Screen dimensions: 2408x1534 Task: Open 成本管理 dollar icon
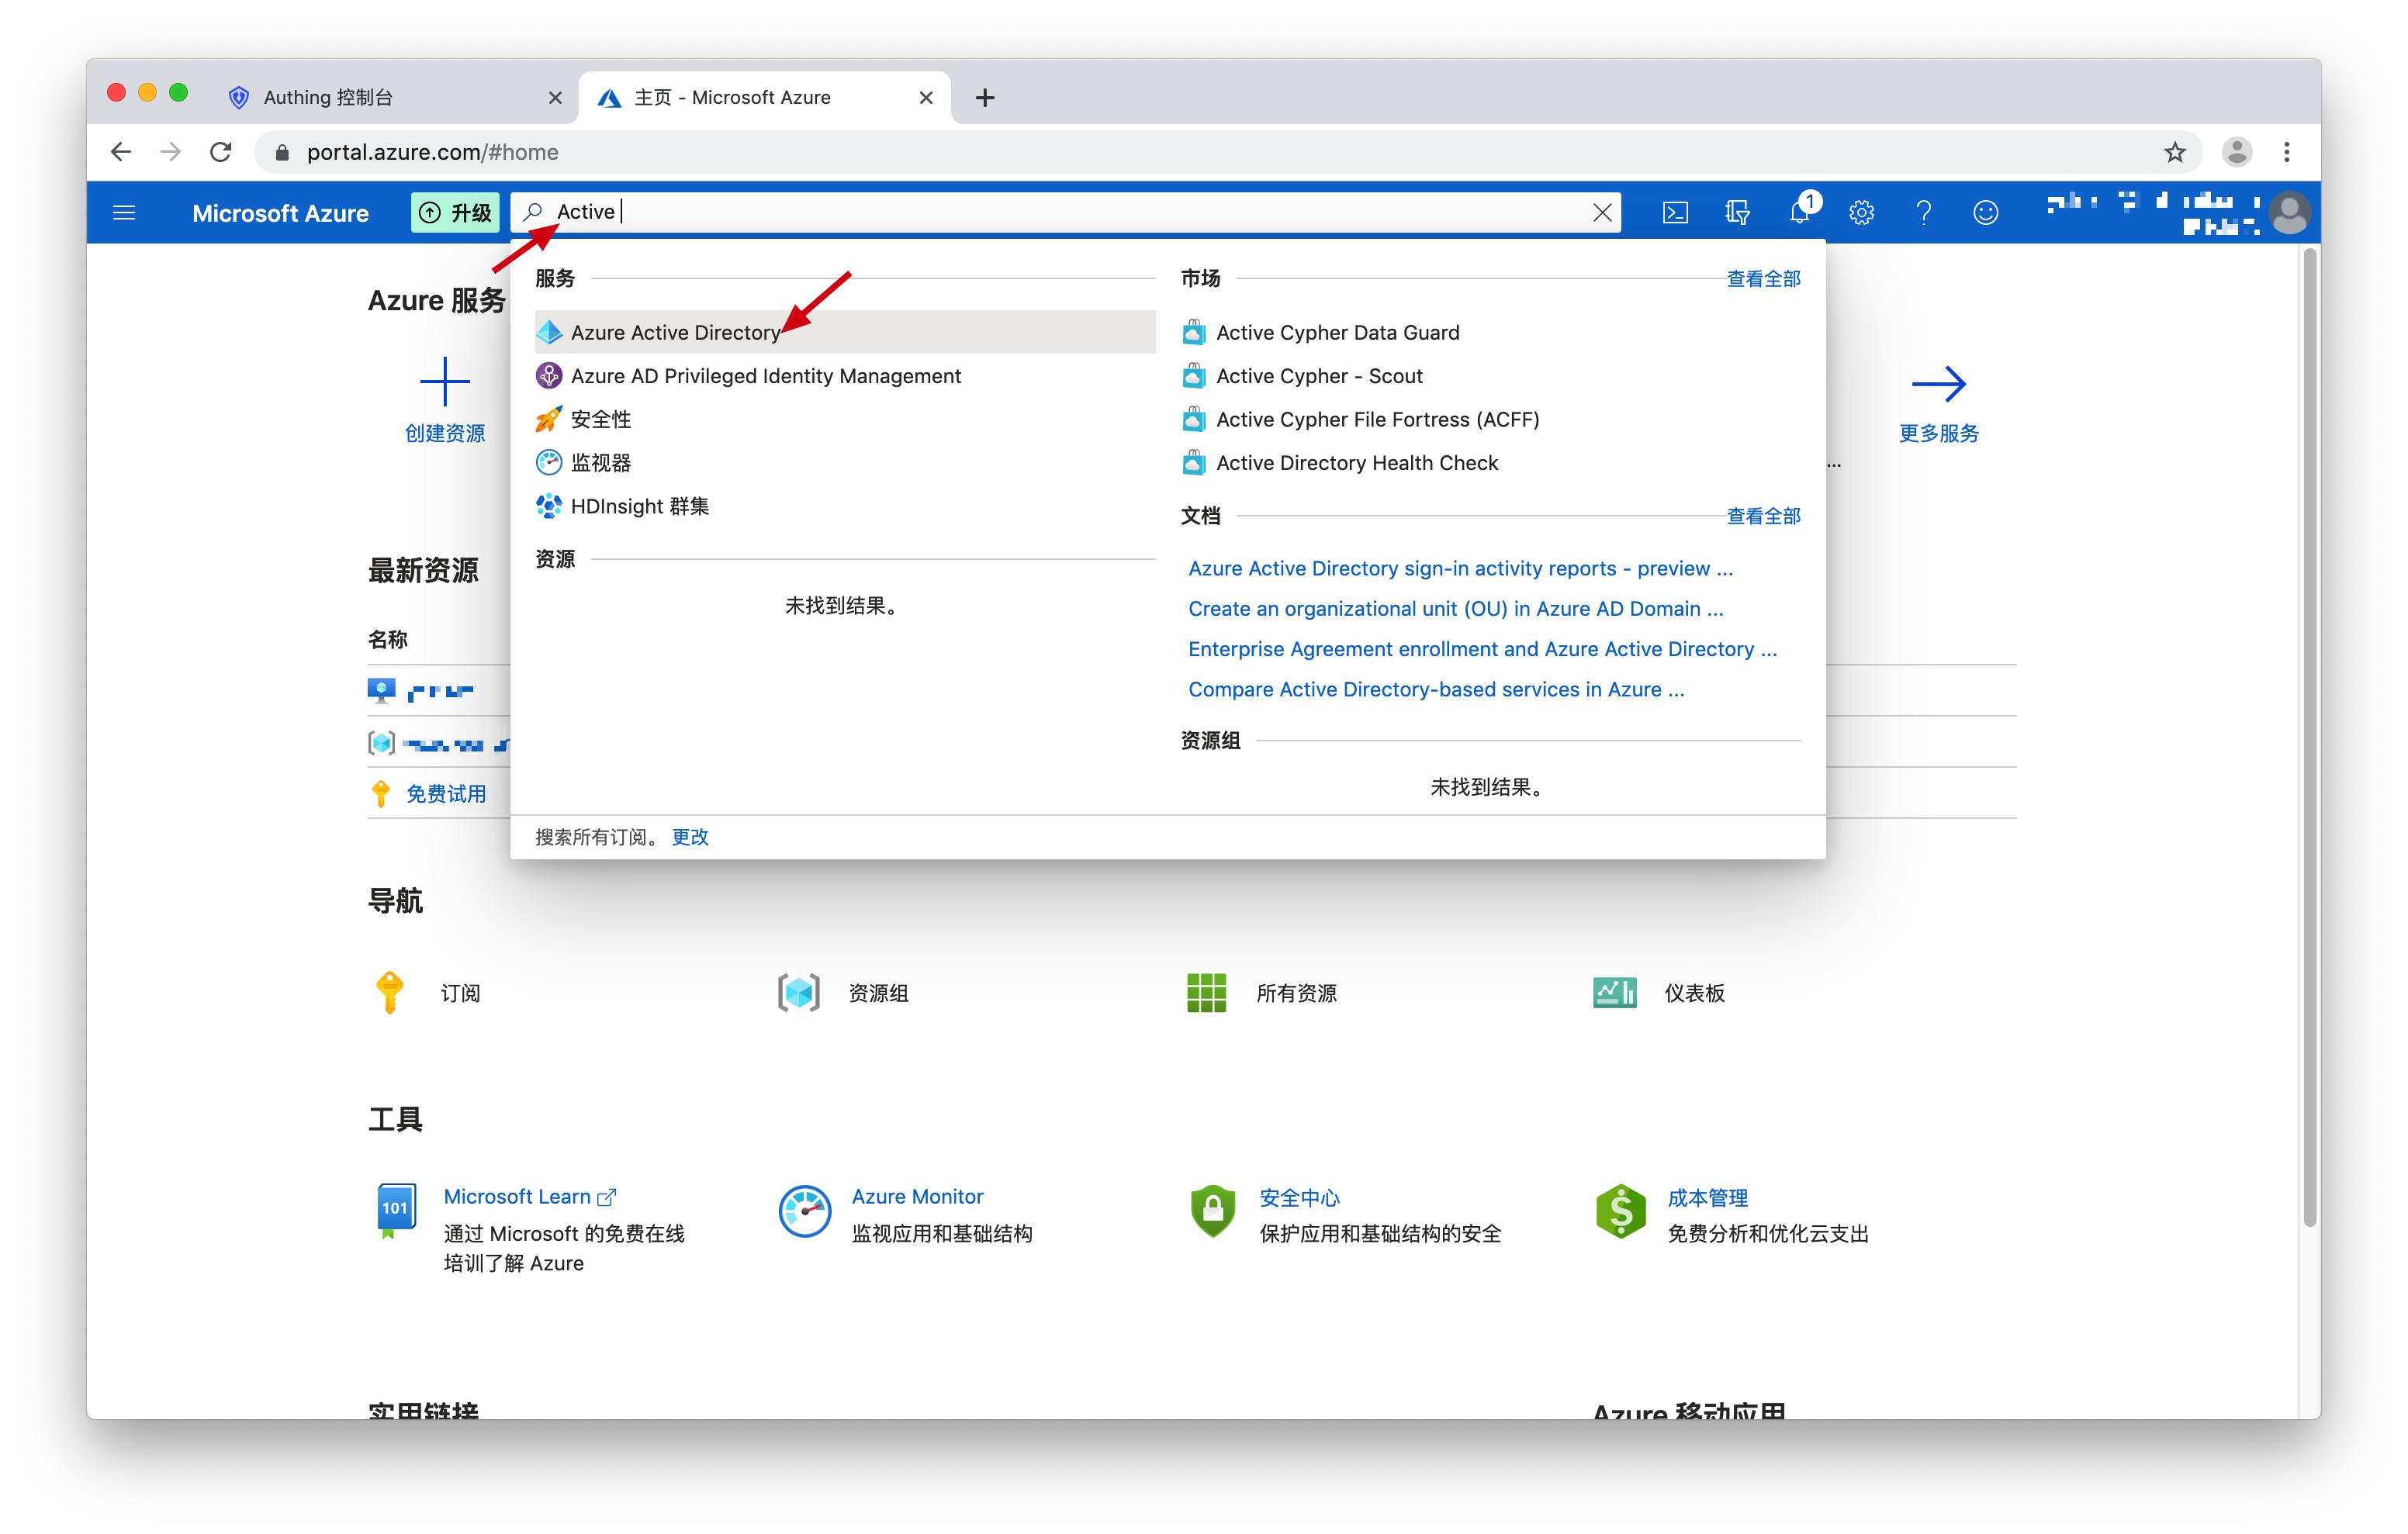point(1620,1211)
